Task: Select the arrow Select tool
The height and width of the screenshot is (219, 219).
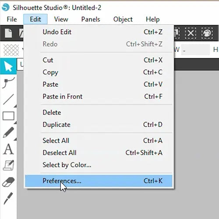Action: coord(8,66)
